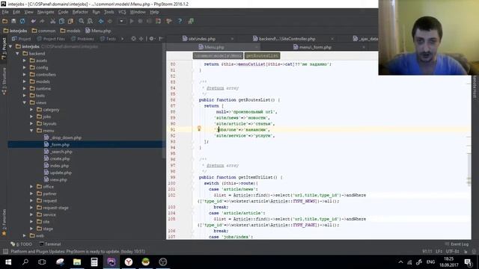The width and height of the screenshot is (479, 269).
Task: Switch to site\index.php editor tab
Action: point(199,39)
